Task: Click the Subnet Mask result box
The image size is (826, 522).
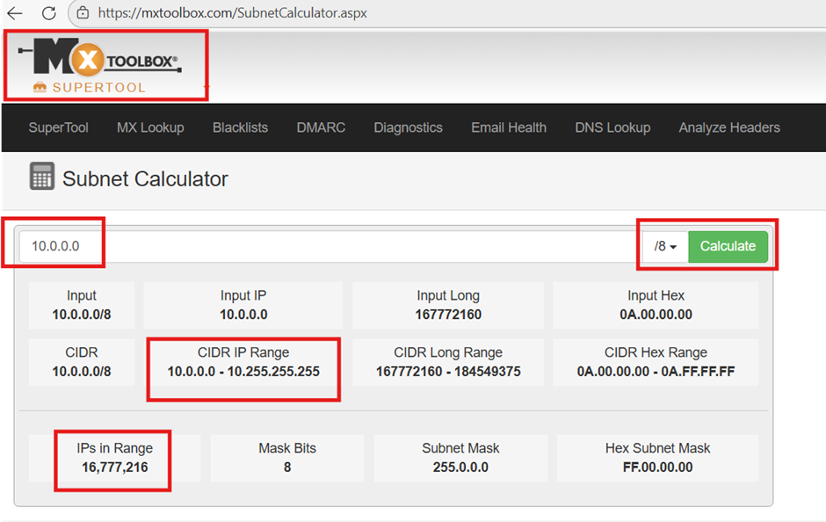Action: [x=460, y=458]
